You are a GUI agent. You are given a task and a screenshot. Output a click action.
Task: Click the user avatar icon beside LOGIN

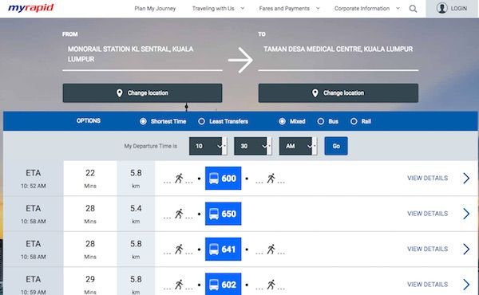441,8
